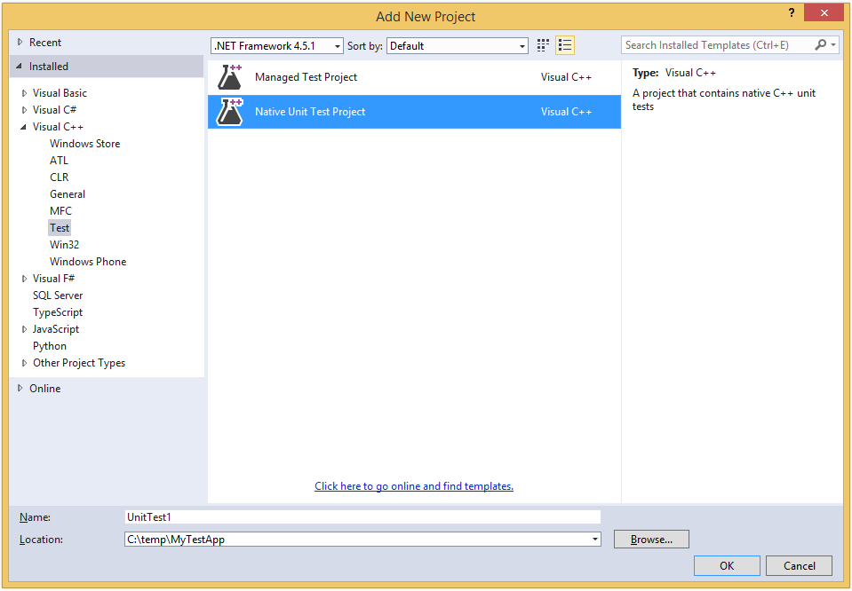Viewport: 852px width, 591px height.
Task: Expand the Recent section
Action: [20, 43]
